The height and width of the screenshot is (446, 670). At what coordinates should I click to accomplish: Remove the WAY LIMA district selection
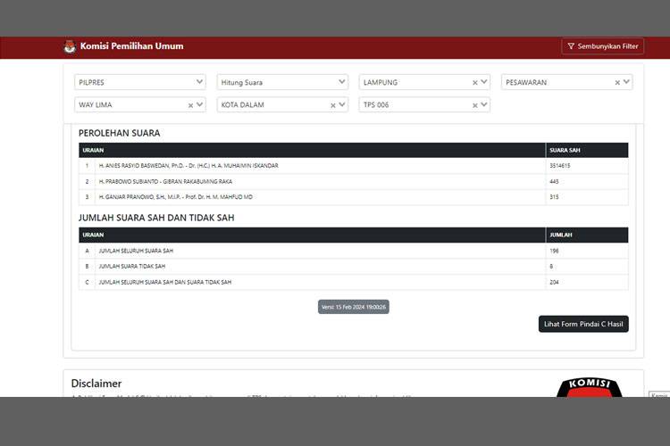190,105
